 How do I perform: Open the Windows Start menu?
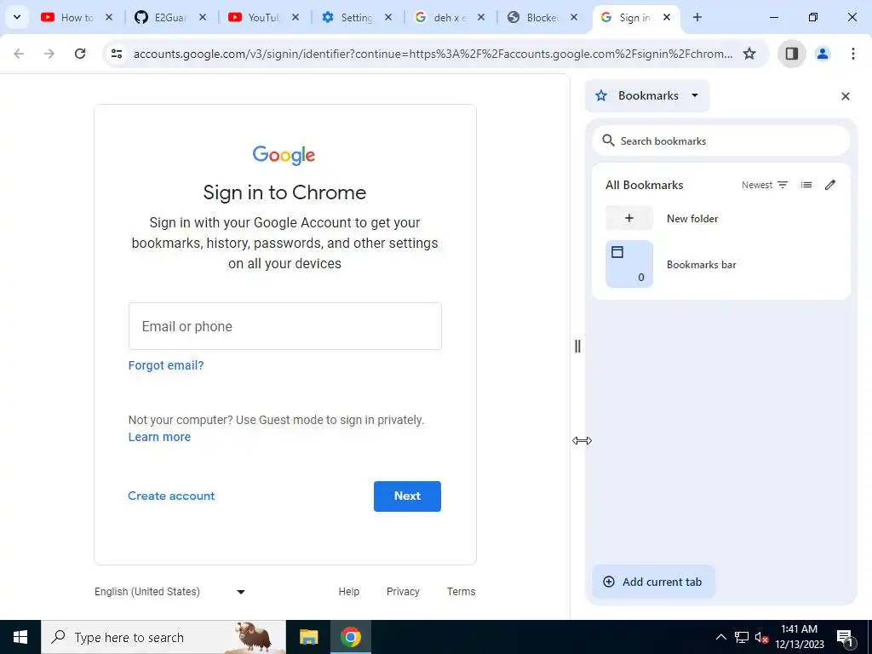[20, 637]
